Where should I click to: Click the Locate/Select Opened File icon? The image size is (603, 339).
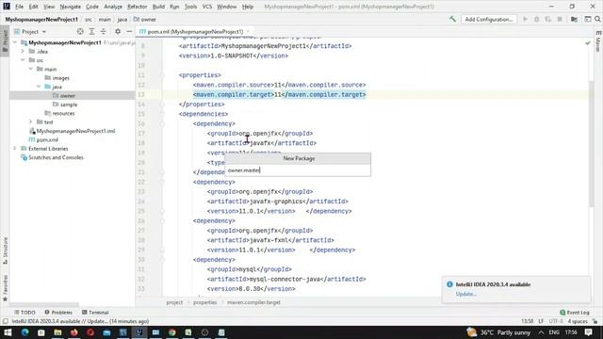80,31
